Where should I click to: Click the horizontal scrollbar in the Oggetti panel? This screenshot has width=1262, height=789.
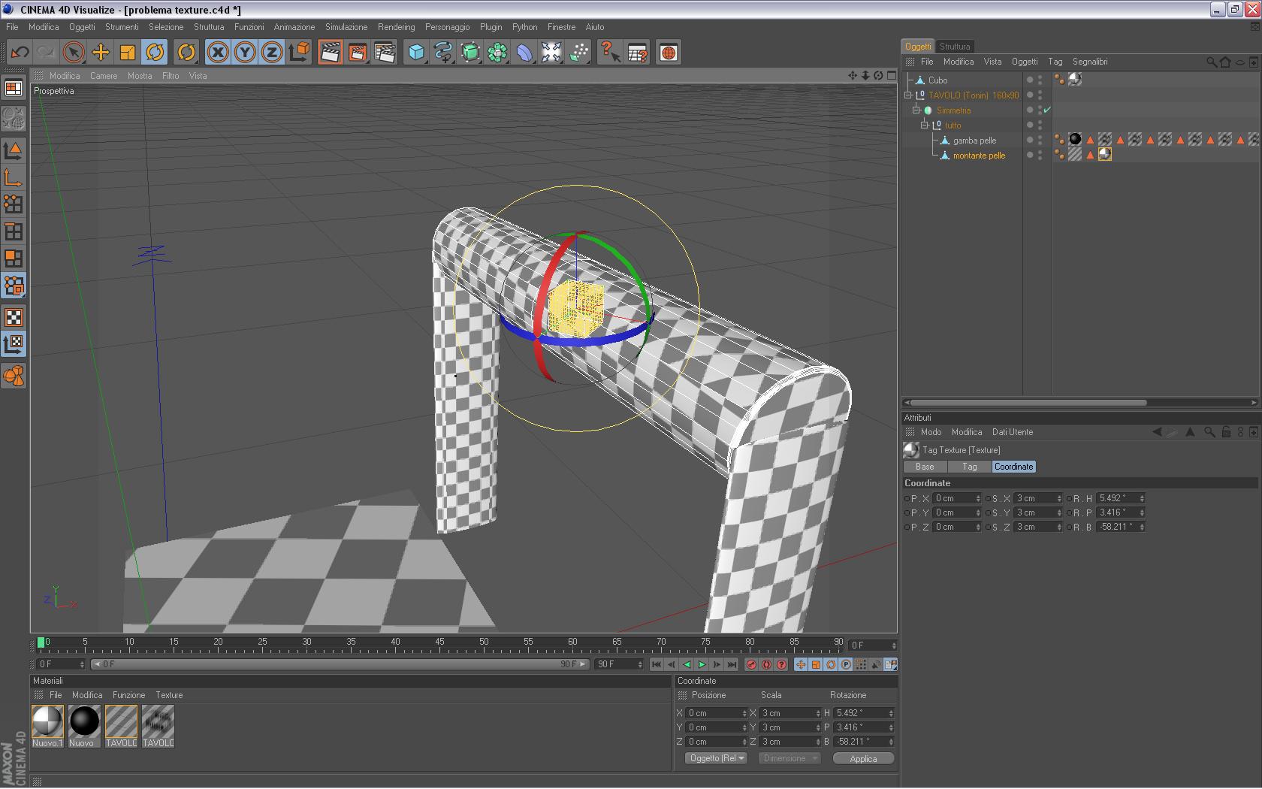(1028, 403)
